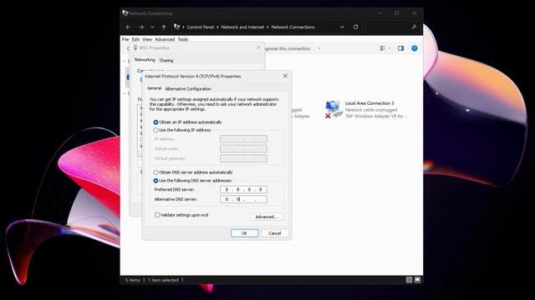Click the Alternative DNS server field
This screenshot has height=300, width=535.
[243, 199]
